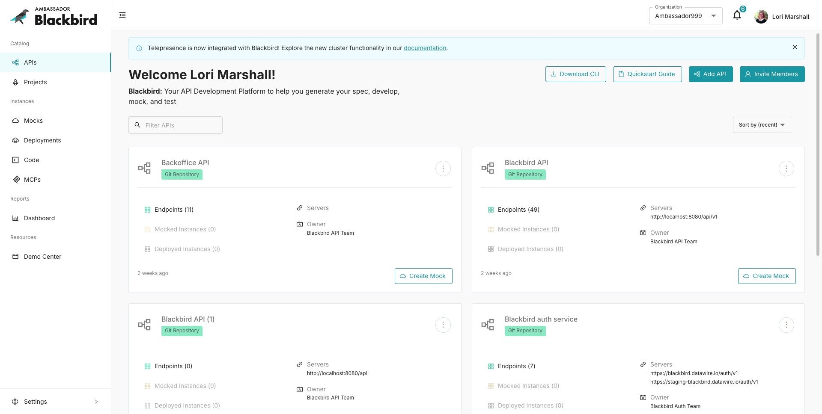Click the Code terminal icon
This screenshot has width=822, height=414.
[15, 160]
